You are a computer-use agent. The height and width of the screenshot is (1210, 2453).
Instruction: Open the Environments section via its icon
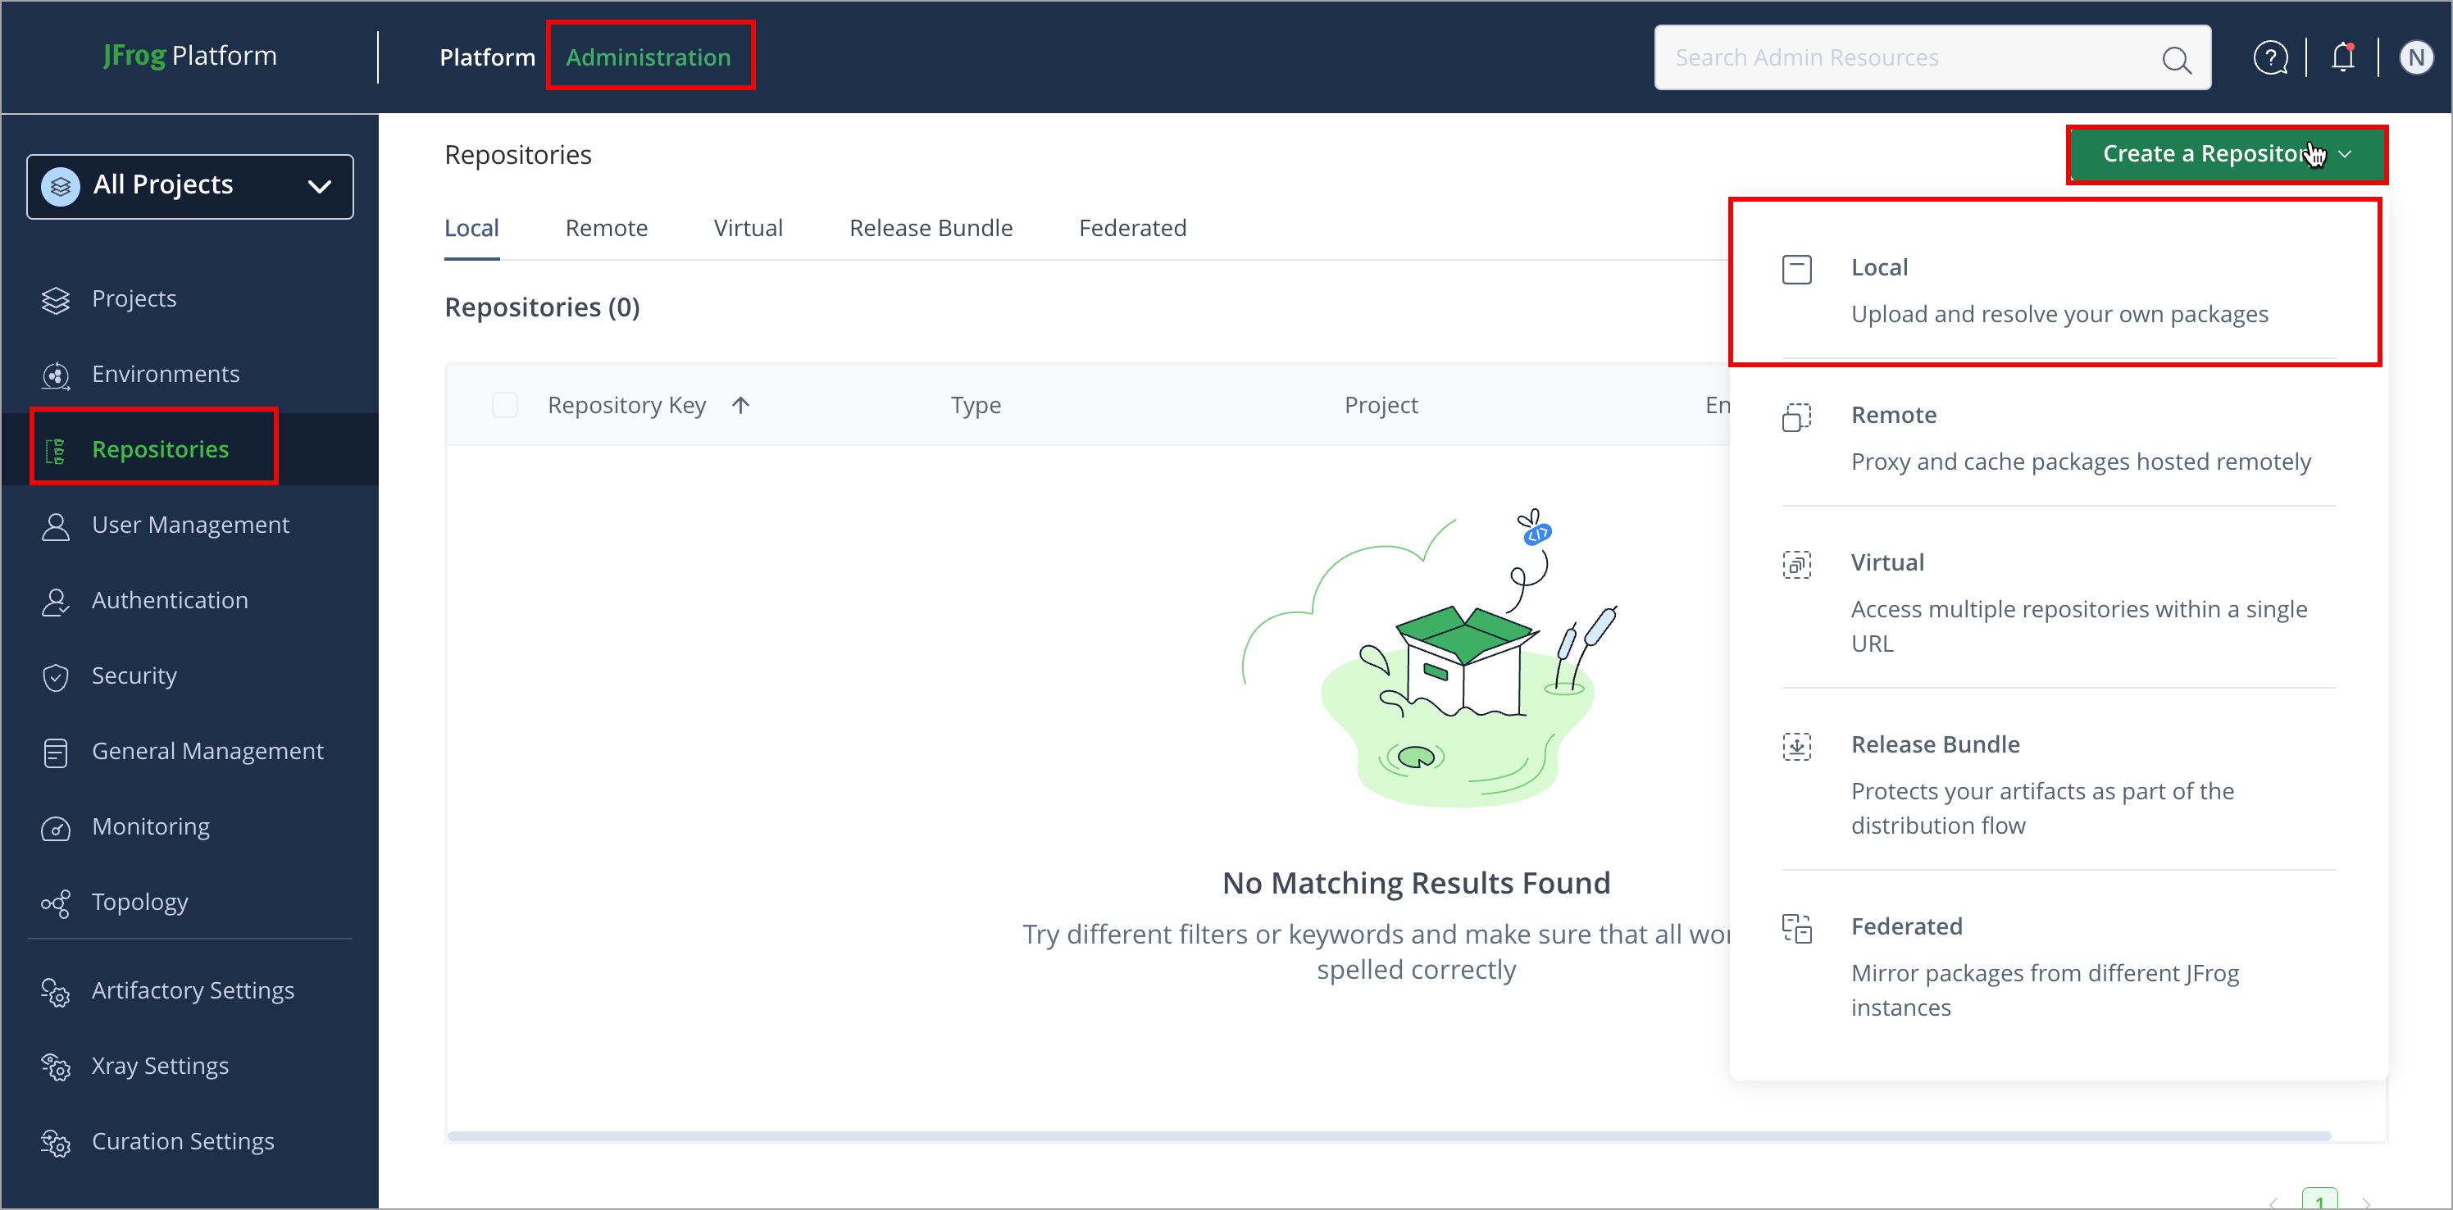click(57, 374)
